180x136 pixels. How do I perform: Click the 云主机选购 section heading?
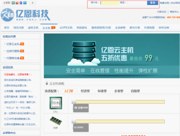click(x=57, y=83)
